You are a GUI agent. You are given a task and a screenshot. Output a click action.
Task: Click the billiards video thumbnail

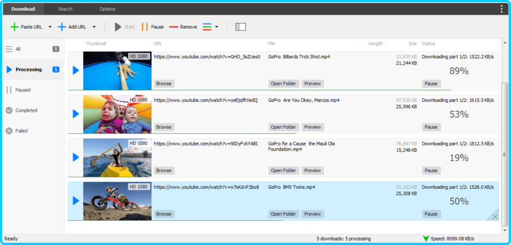tap(118, 71)
